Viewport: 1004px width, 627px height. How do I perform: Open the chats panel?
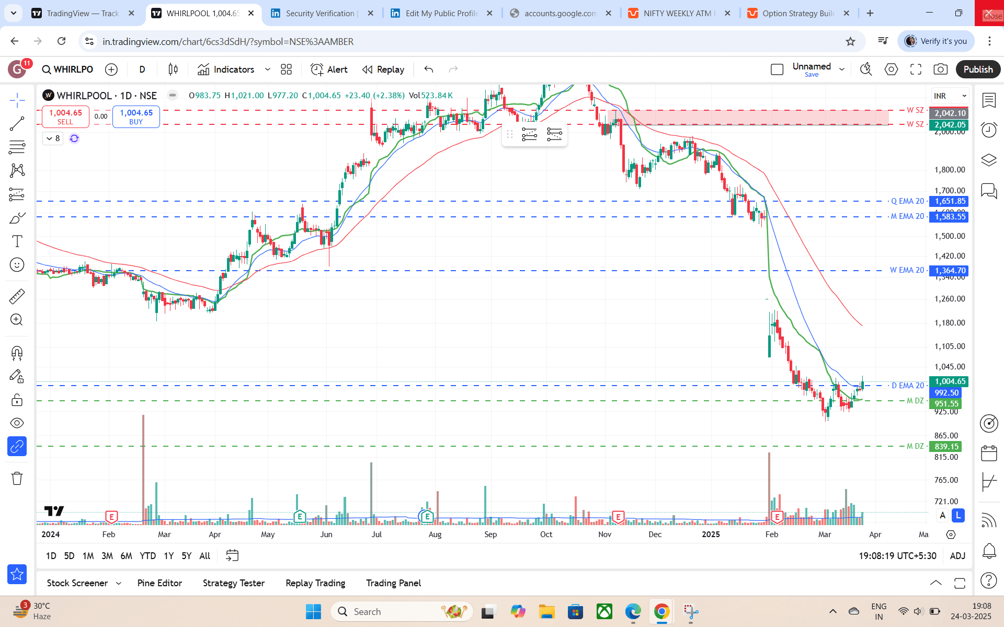(989, 190)
